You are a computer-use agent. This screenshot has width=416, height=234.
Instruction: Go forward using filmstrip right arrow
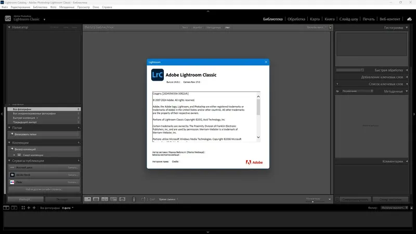34,207
